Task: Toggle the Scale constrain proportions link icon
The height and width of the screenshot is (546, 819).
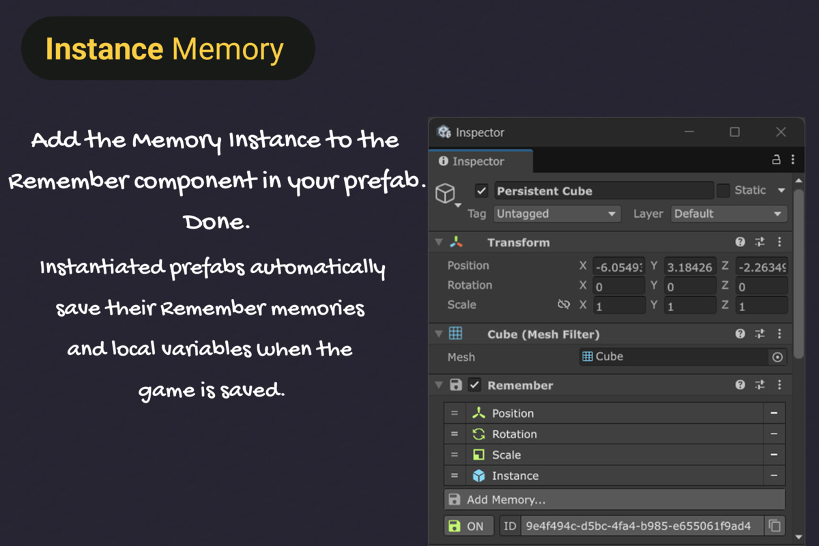Action: point(564,304)
